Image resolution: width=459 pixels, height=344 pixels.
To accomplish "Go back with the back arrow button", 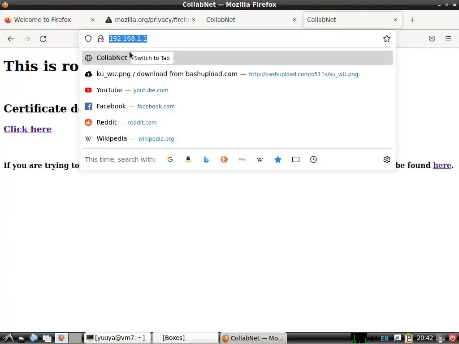I will click(11, 39).
